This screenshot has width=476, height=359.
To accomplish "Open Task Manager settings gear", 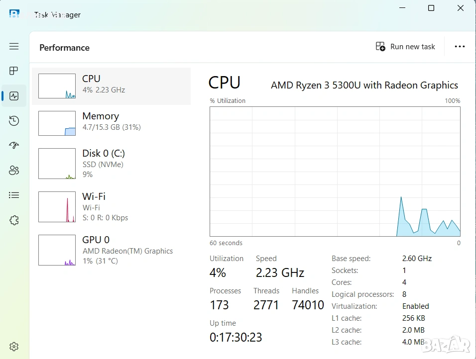I will tap(14, 347).
